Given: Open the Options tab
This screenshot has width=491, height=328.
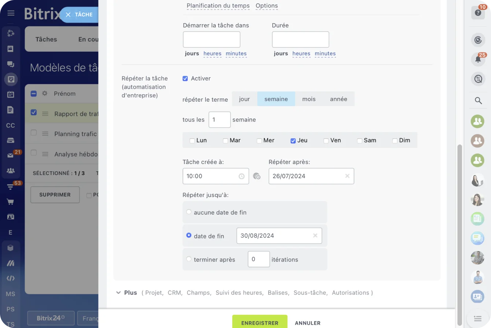Looking at the screenshot, I should tap(266, 6).
